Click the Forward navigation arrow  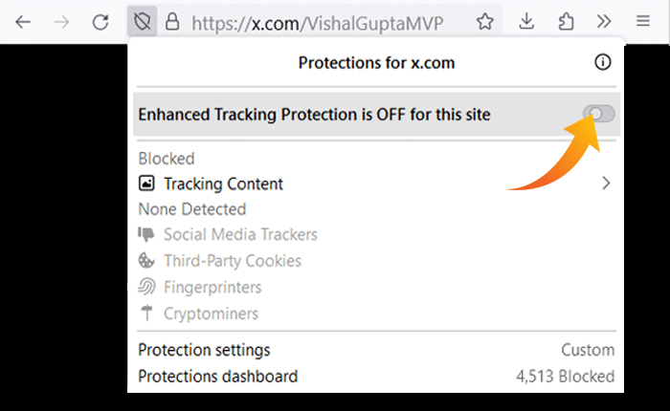pyautogui.click(x=62, y=21)
